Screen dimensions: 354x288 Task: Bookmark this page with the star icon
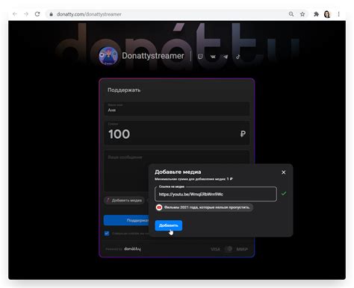click(x=302, y=14)
